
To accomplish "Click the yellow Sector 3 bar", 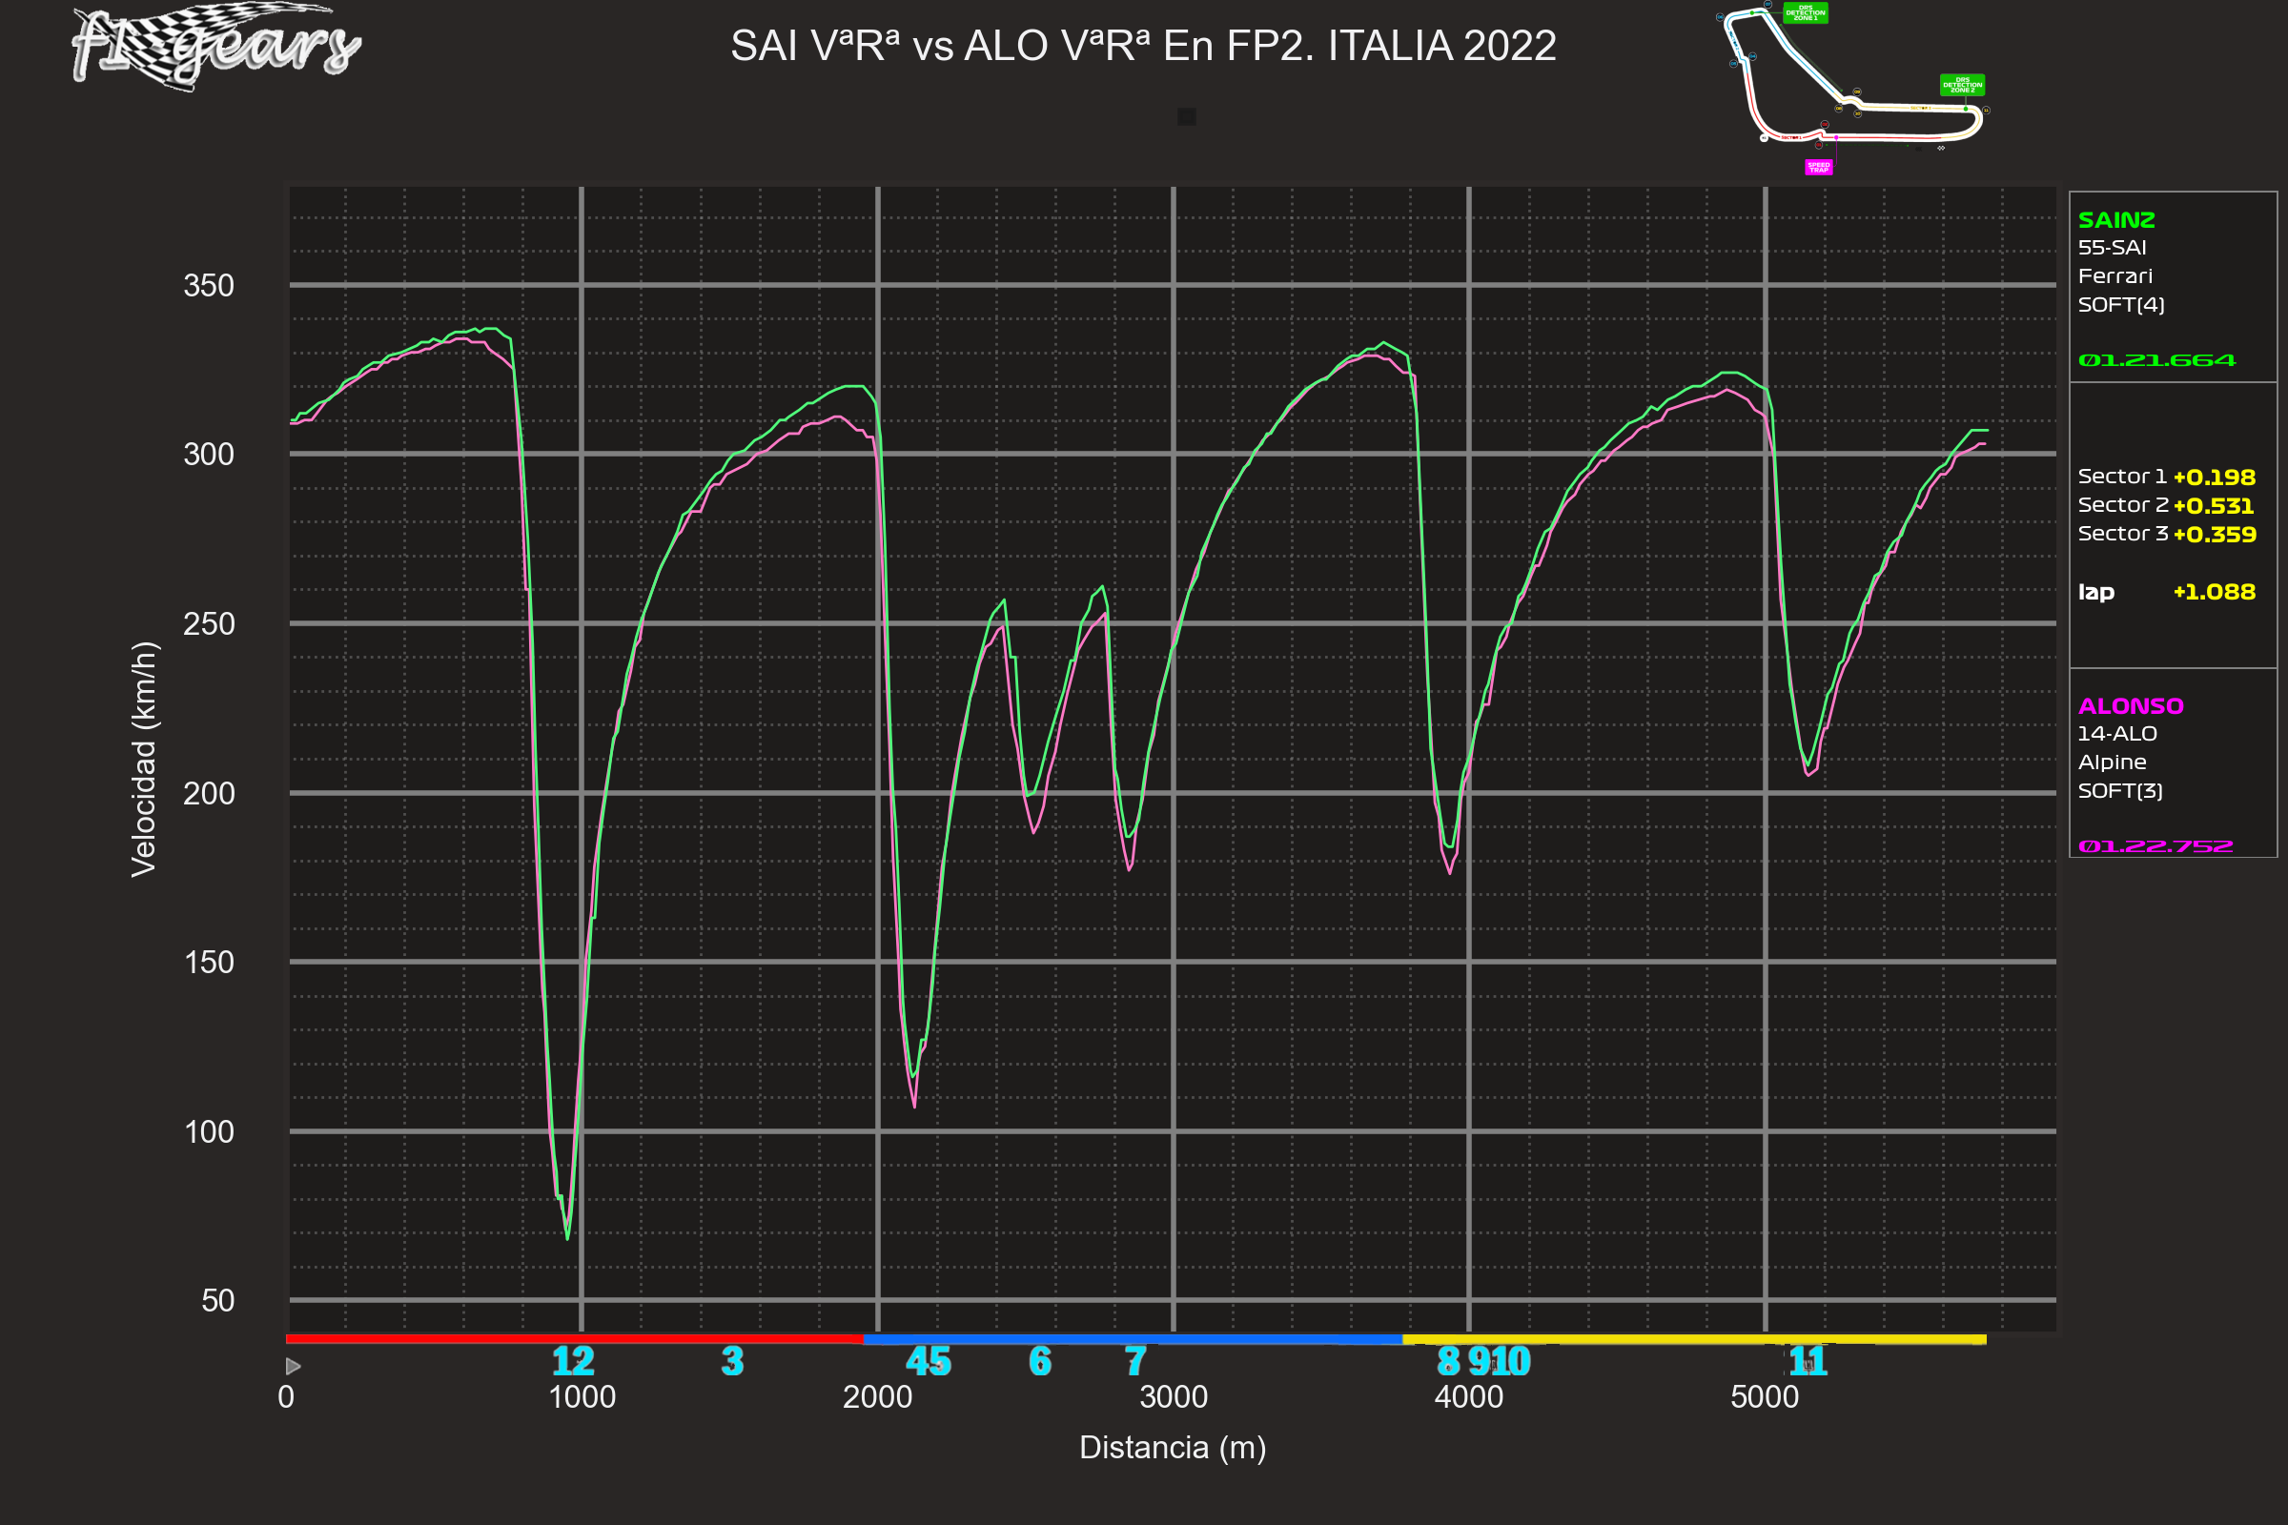I will click(1694, 1339).
